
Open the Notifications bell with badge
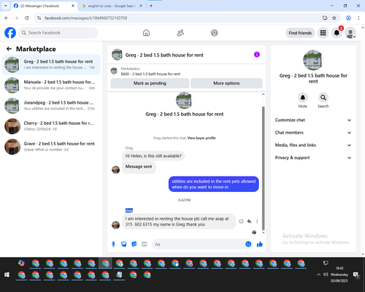(337, 33)
